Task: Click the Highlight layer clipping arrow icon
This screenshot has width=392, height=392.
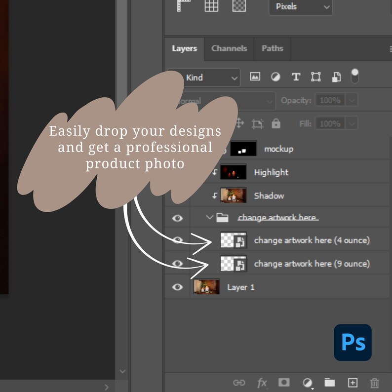Action: (214, 172)
